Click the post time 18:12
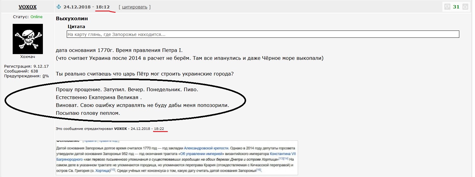 pyautogui.click(x=103, y=7)
